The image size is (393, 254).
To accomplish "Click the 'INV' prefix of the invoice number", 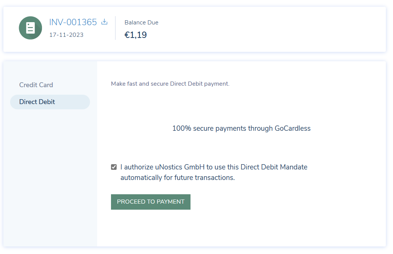I will 57,22.
